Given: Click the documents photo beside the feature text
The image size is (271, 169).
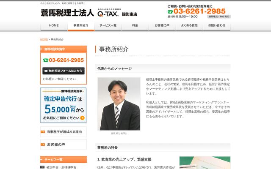Looking at the screenshot, I should coord(205,163).
